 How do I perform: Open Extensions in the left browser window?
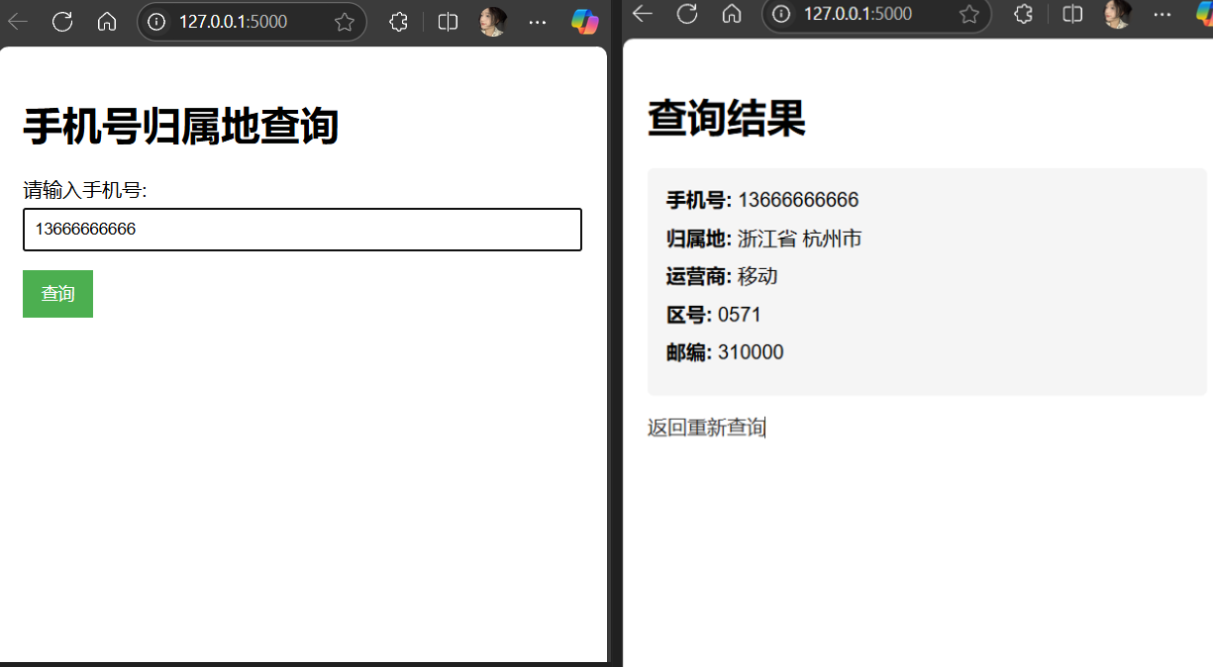398,22
